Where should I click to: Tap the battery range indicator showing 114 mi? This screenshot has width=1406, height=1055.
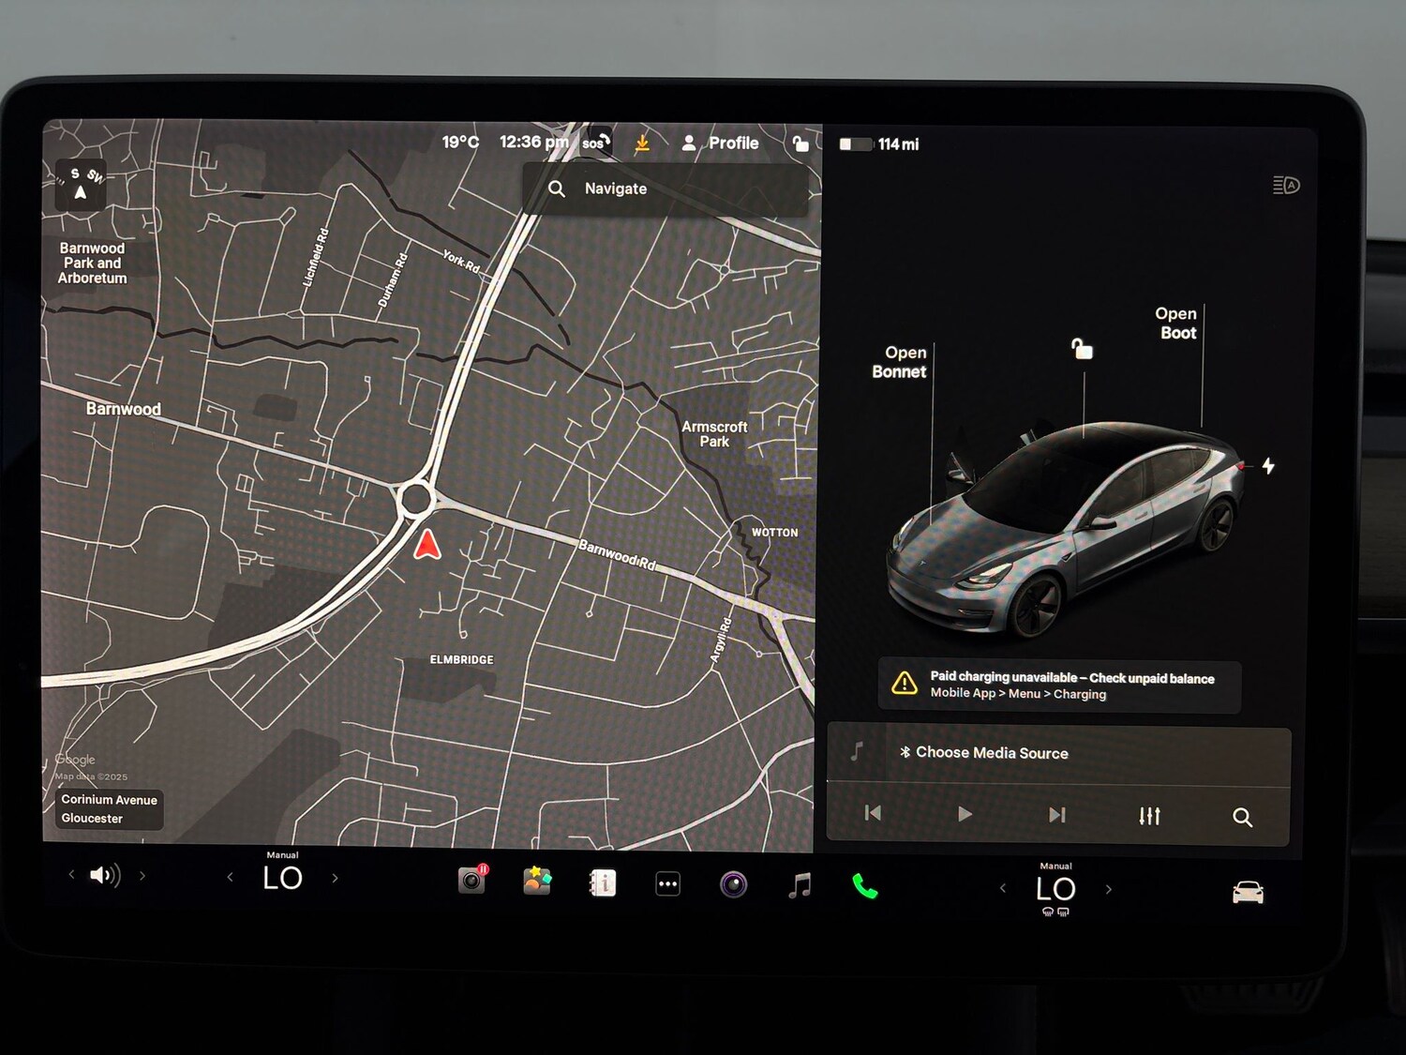(x=879, y=144)
